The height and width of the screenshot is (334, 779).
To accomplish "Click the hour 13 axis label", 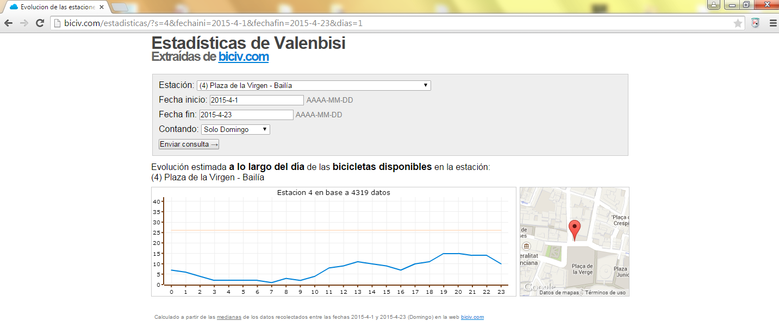I will (x=357, y=292).
